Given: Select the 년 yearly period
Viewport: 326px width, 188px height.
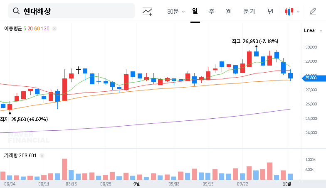Looking at the screenshot, I should tap(270, 12).
